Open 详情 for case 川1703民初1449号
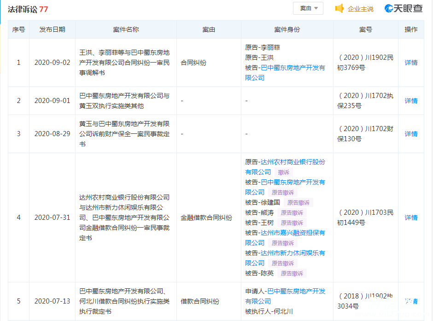Screen dimensions: 433x321 pyautogui.click(x=411, y=218)
